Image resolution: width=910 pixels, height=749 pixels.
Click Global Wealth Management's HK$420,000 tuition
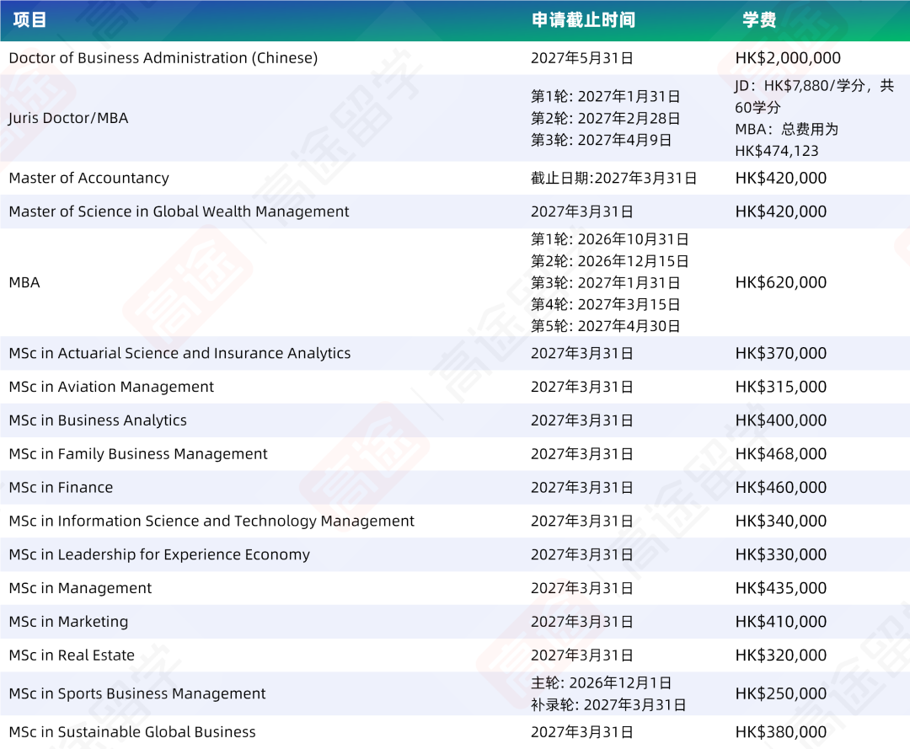point(780,211)
